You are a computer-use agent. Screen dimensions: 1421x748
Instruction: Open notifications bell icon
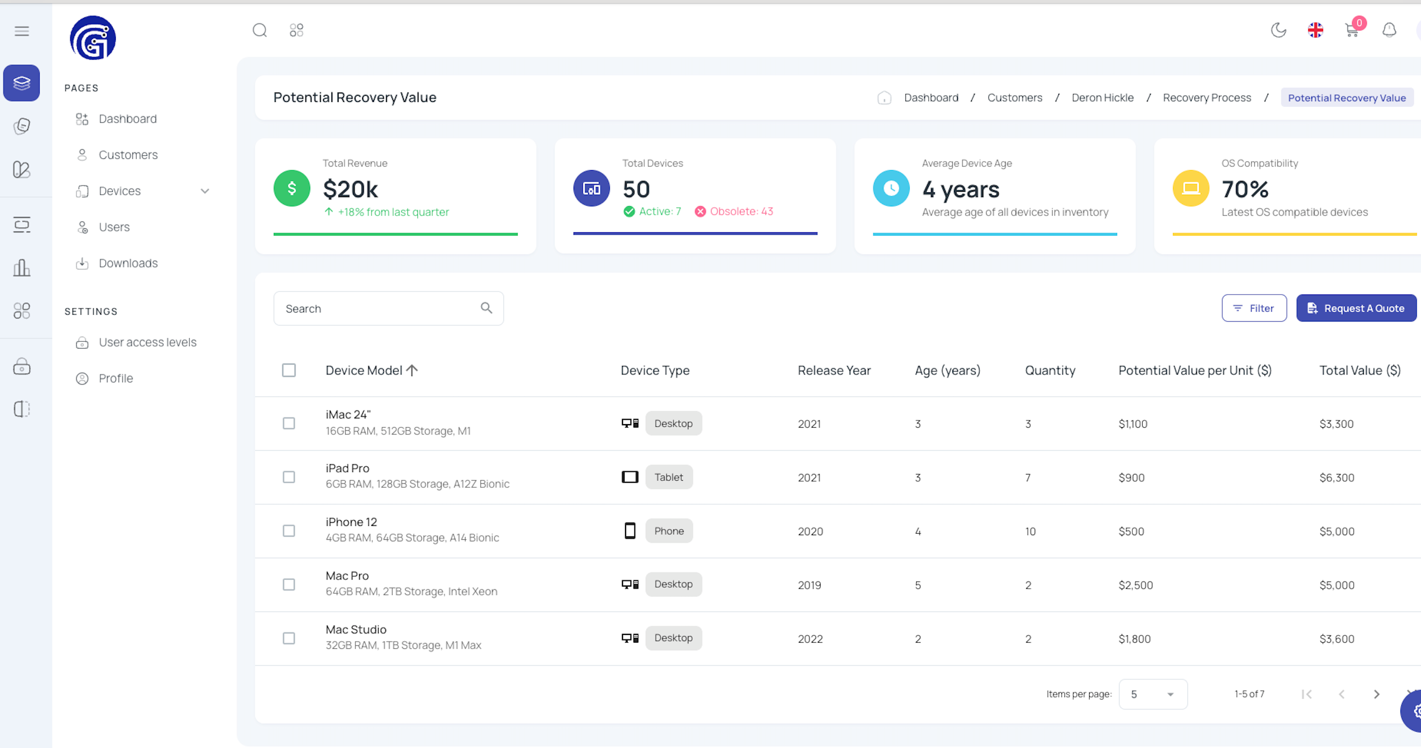pyautogui.click(x=1389, y=30)
